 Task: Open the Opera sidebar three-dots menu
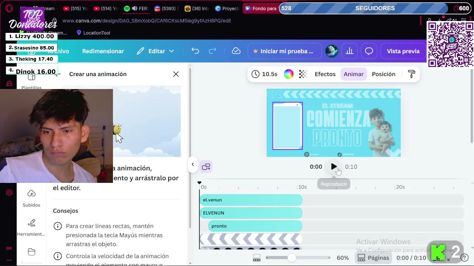click(x=9, y=260)
